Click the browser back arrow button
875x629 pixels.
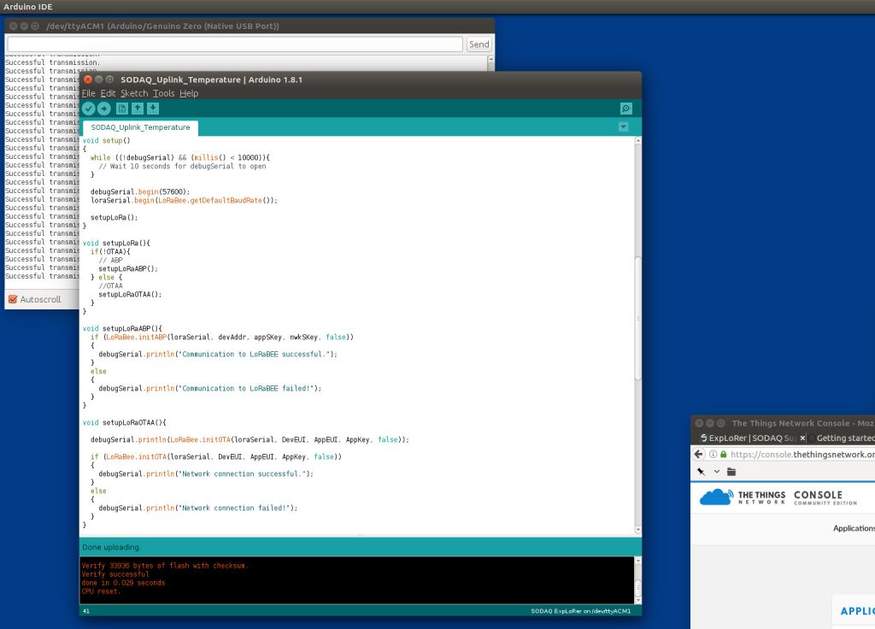(x=699, y=455)
